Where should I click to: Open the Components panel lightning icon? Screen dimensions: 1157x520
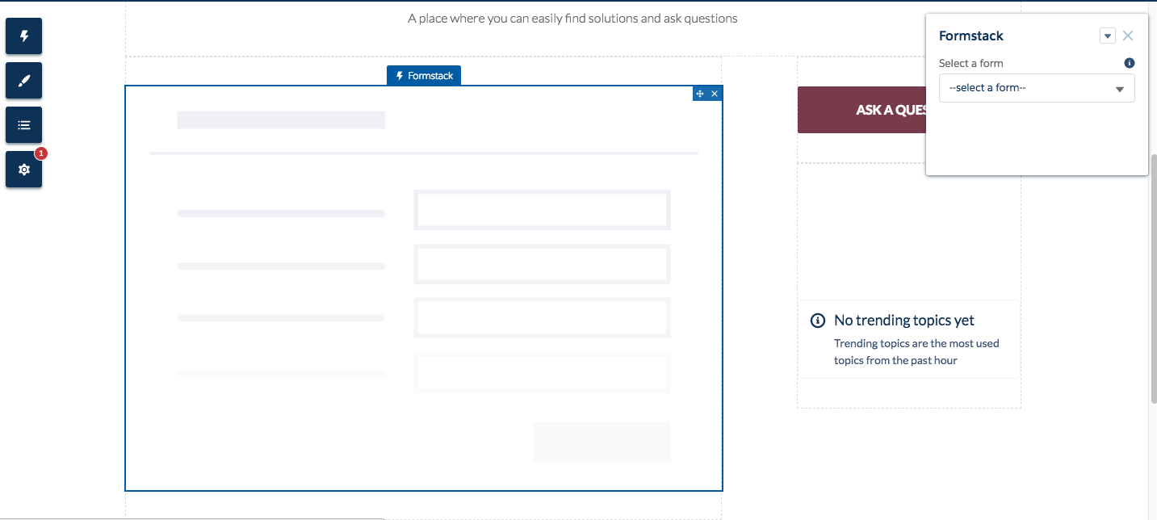(23, 36)
